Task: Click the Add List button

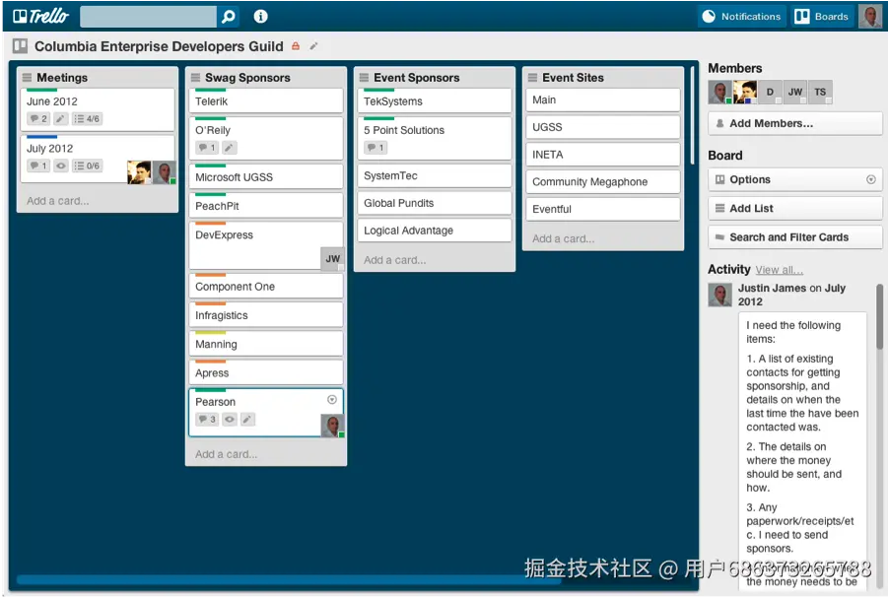Action: point(795,209)
